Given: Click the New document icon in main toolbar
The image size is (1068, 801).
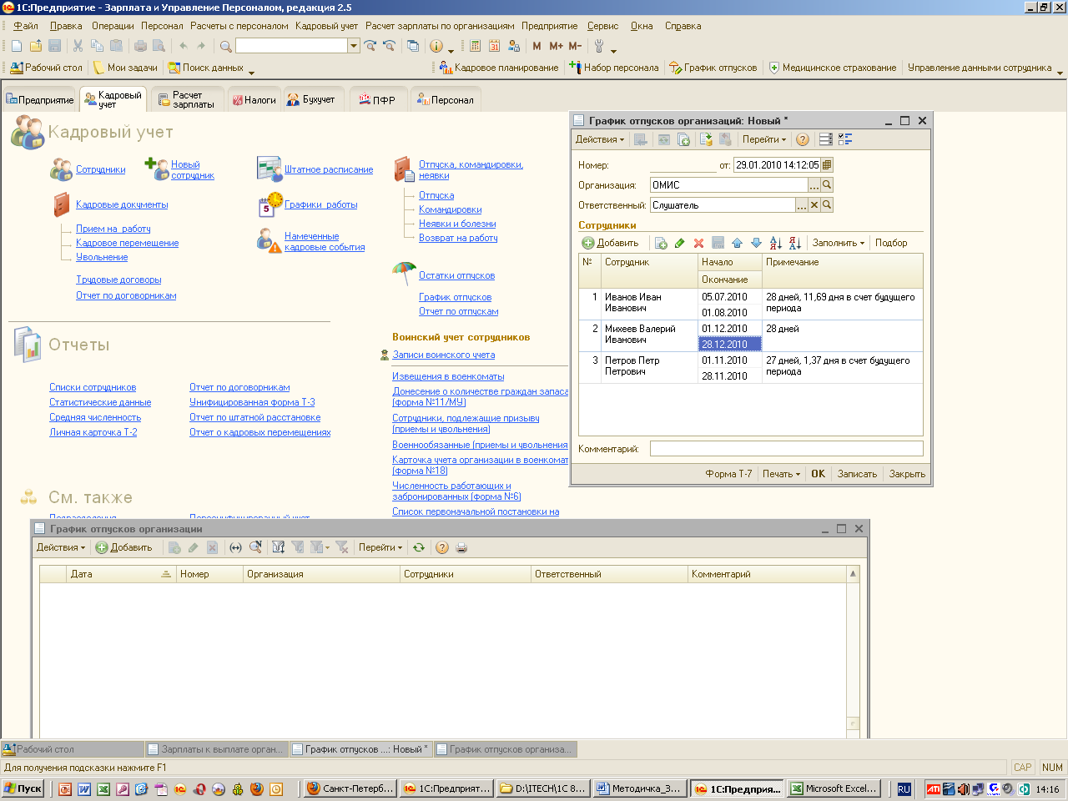Looking at the screenshot, I should tap(16, 46).
